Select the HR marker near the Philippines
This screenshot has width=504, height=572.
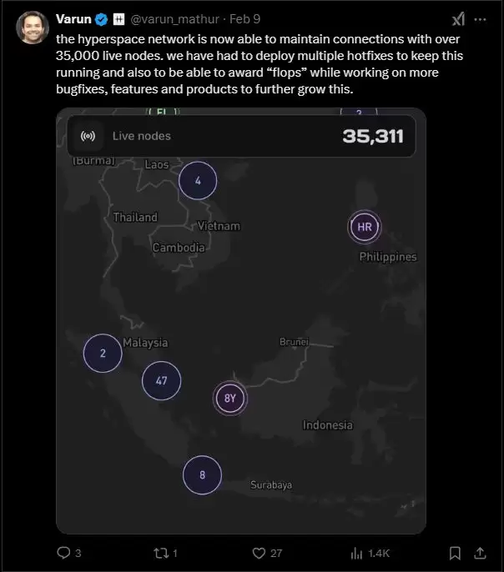(x=364, y=227)
